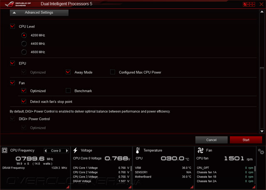Click the Chassis fan 1A row
Viewport: 266px width, 190px height.
[225, 172]
